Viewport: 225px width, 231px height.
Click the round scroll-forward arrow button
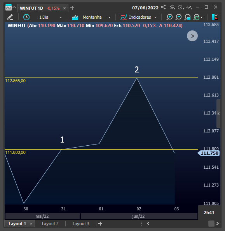coord(192,36)
